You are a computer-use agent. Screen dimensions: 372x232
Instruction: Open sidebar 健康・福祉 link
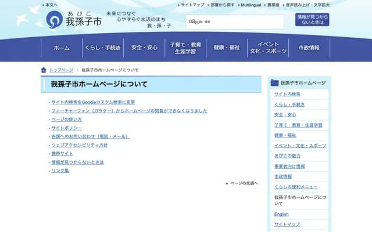pos(285,135)
